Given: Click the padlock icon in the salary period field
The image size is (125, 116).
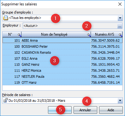Looking at the screenshot, I should (x=6, y=101).
